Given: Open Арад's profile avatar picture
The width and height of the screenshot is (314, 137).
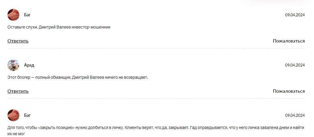Looking at the screenshot, I should coord(13,65).
